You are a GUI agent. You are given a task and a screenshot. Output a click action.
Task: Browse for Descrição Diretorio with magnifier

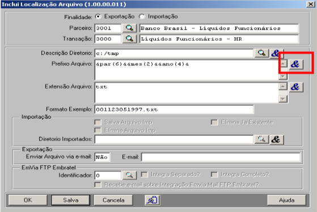pos(261,53)
